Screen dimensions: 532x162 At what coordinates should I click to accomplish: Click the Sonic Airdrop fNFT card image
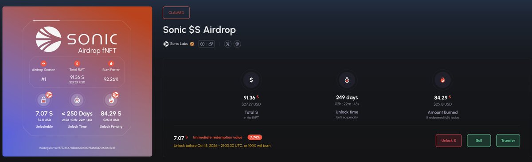pos(78,81)
